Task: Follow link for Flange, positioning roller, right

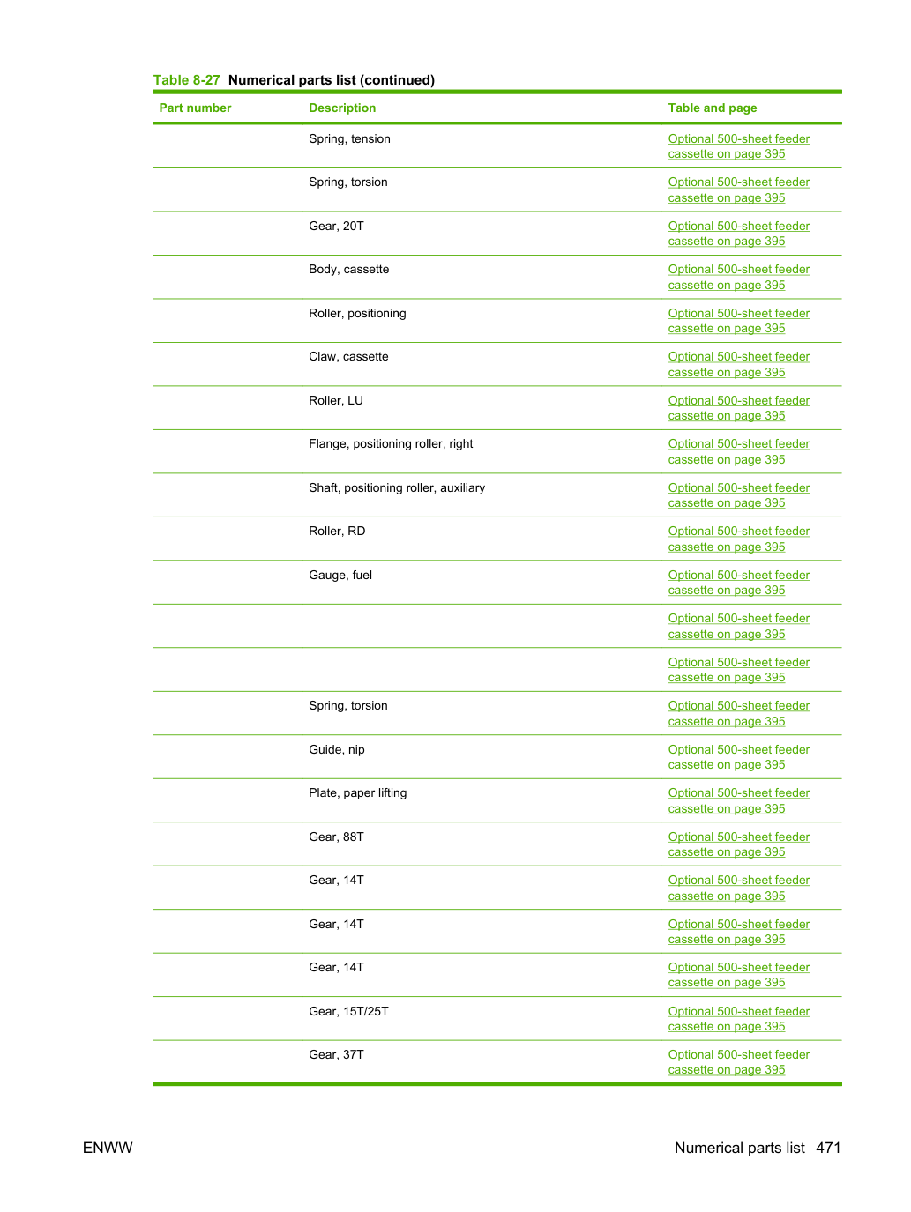Action: (738, 452)
